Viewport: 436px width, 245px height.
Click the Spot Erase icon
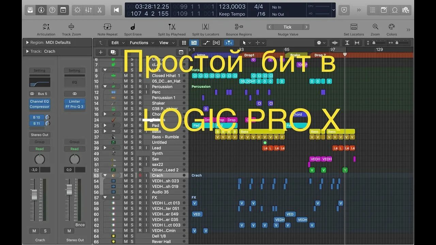click(x=133, y=27)
